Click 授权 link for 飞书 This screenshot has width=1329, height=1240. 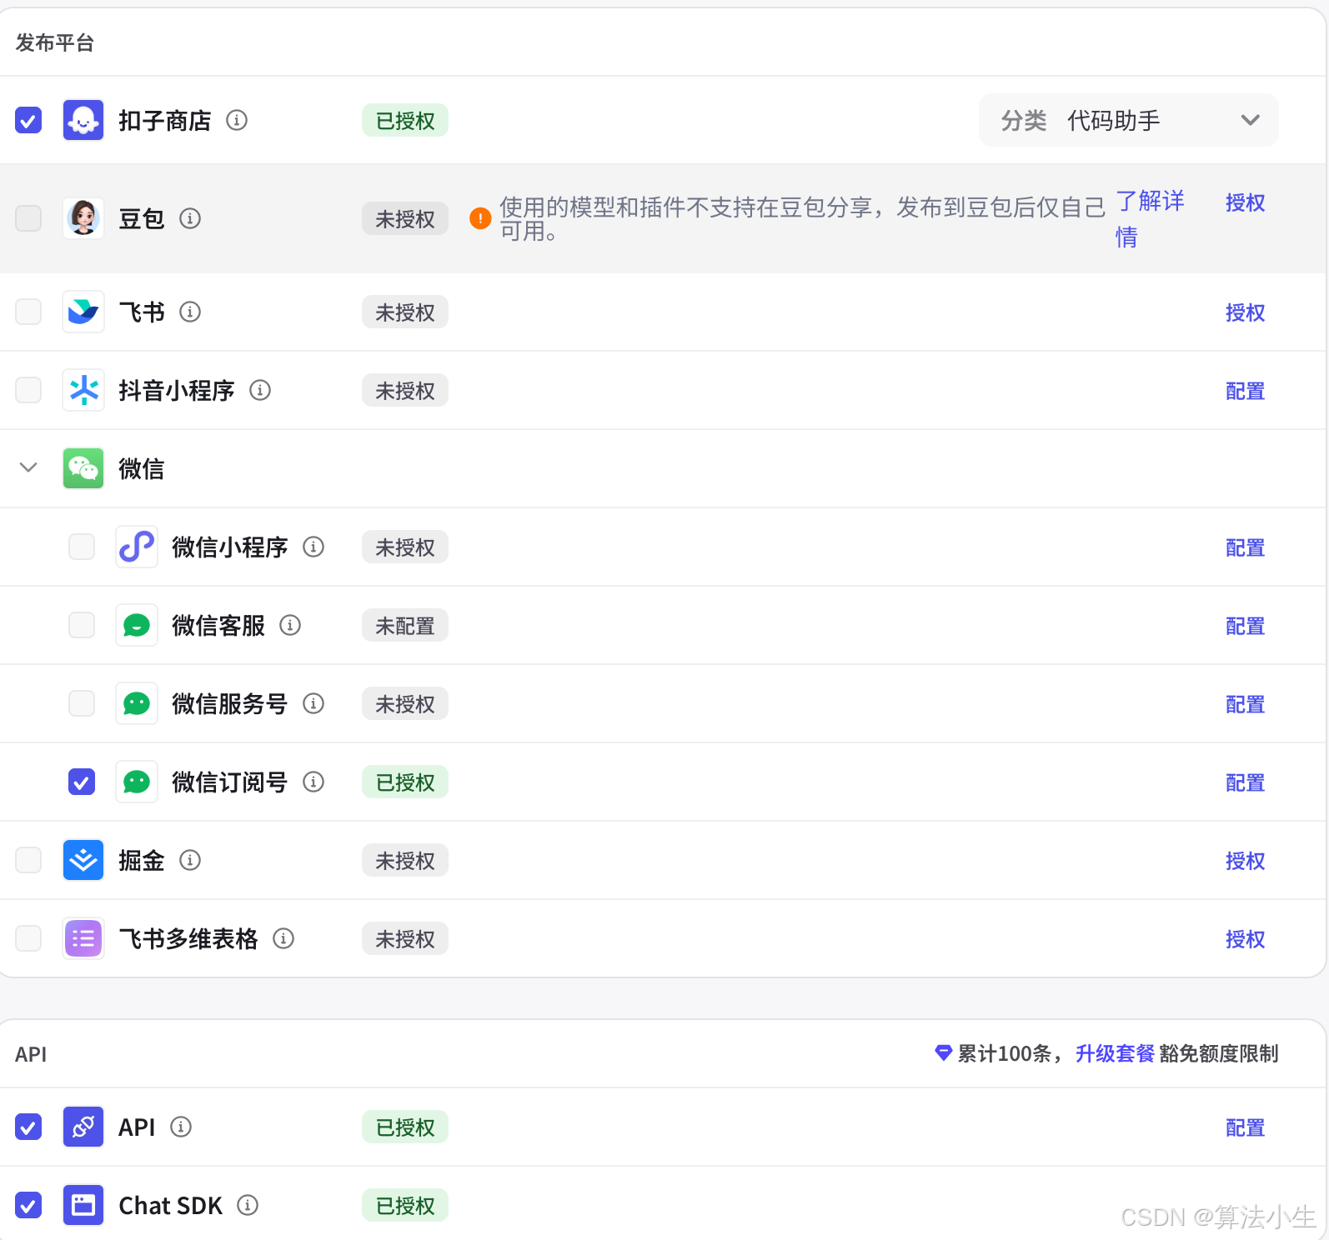(1245, 312)
